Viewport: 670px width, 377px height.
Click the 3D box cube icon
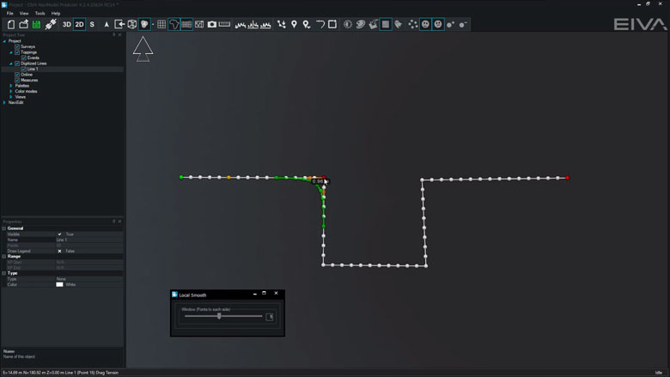(132, 24)
